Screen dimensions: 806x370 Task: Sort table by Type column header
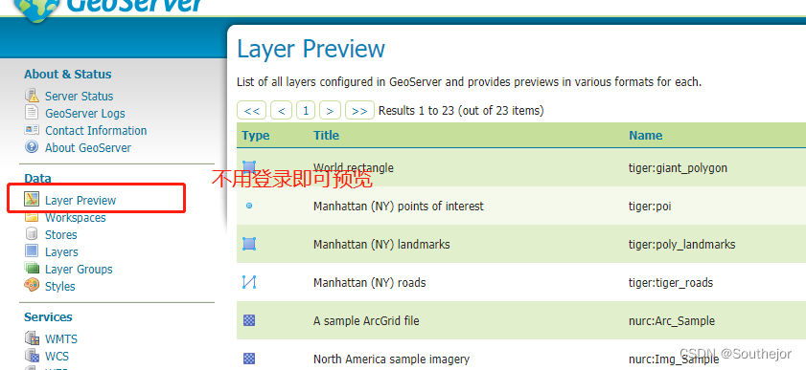(x=256, y=136)
